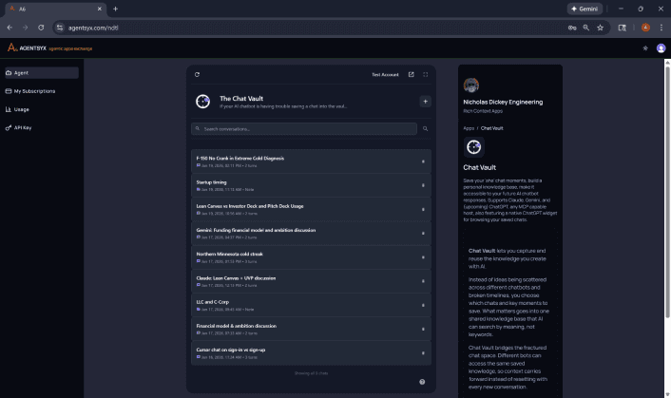Viewport: 671px width, 398px height.
Task: Click the pin icon in AgentSyx top bar
Action: pos(645,48)
